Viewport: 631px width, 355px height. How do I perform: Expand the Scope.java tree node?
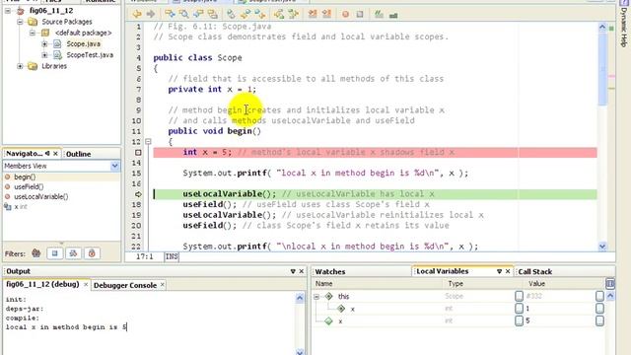(44, 43)
